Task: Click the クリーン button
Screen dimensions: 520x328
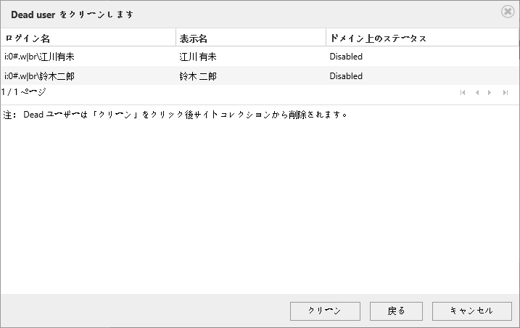Action: tap(325, 311)
